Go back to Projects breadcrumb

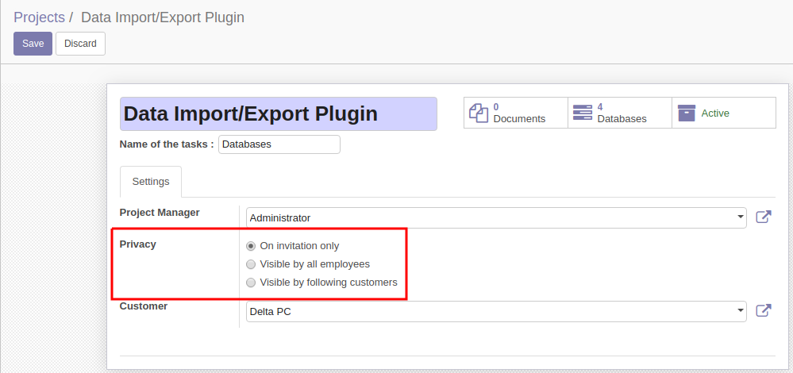click(x=39, y=17)
